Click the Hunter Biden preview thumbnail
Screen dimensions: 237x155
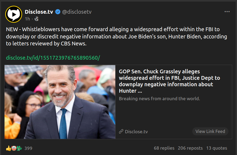[x=60, y=102]
